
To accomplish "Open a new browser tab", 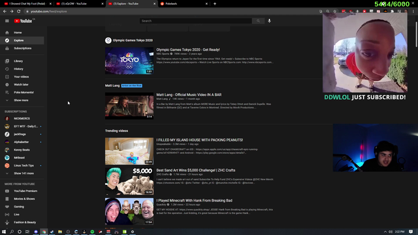I will (215, 4).
